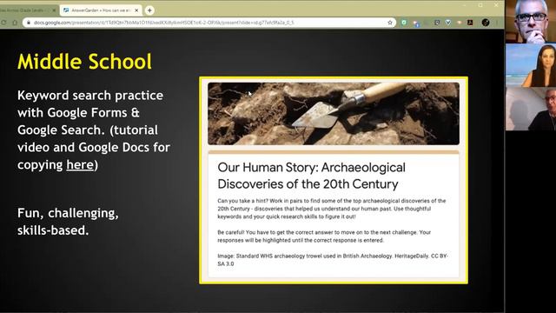Click the green extension icon in toolbar
Image resolution: width=556 pixels, height=313 pixels.
pyautogui.click(x=404, y=23)
